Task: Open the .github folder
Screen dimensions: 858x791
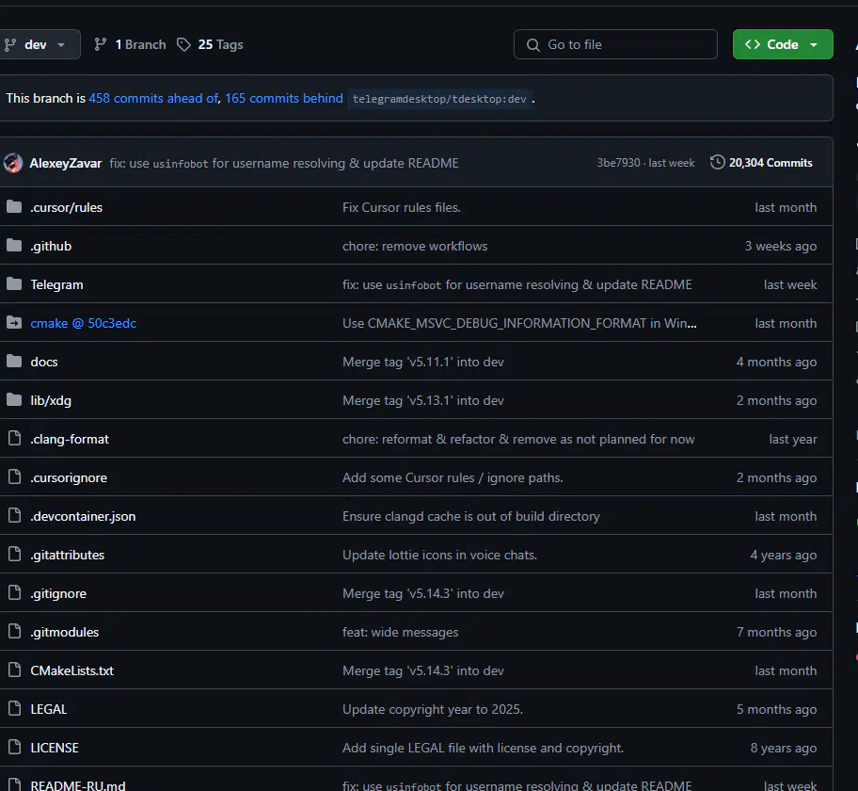Action: click(51, 247)
